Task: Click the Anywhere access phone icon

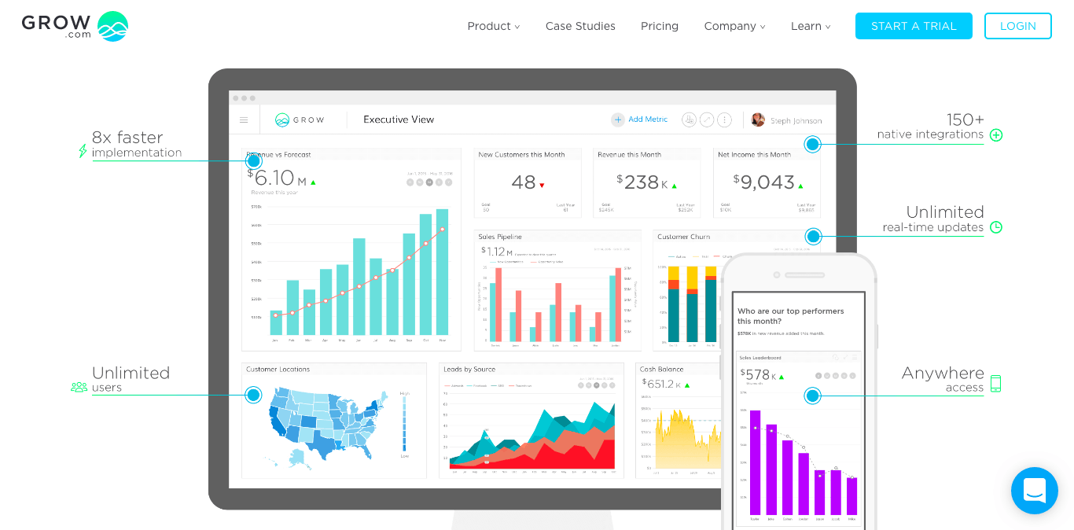Action: tap(996, 384)
